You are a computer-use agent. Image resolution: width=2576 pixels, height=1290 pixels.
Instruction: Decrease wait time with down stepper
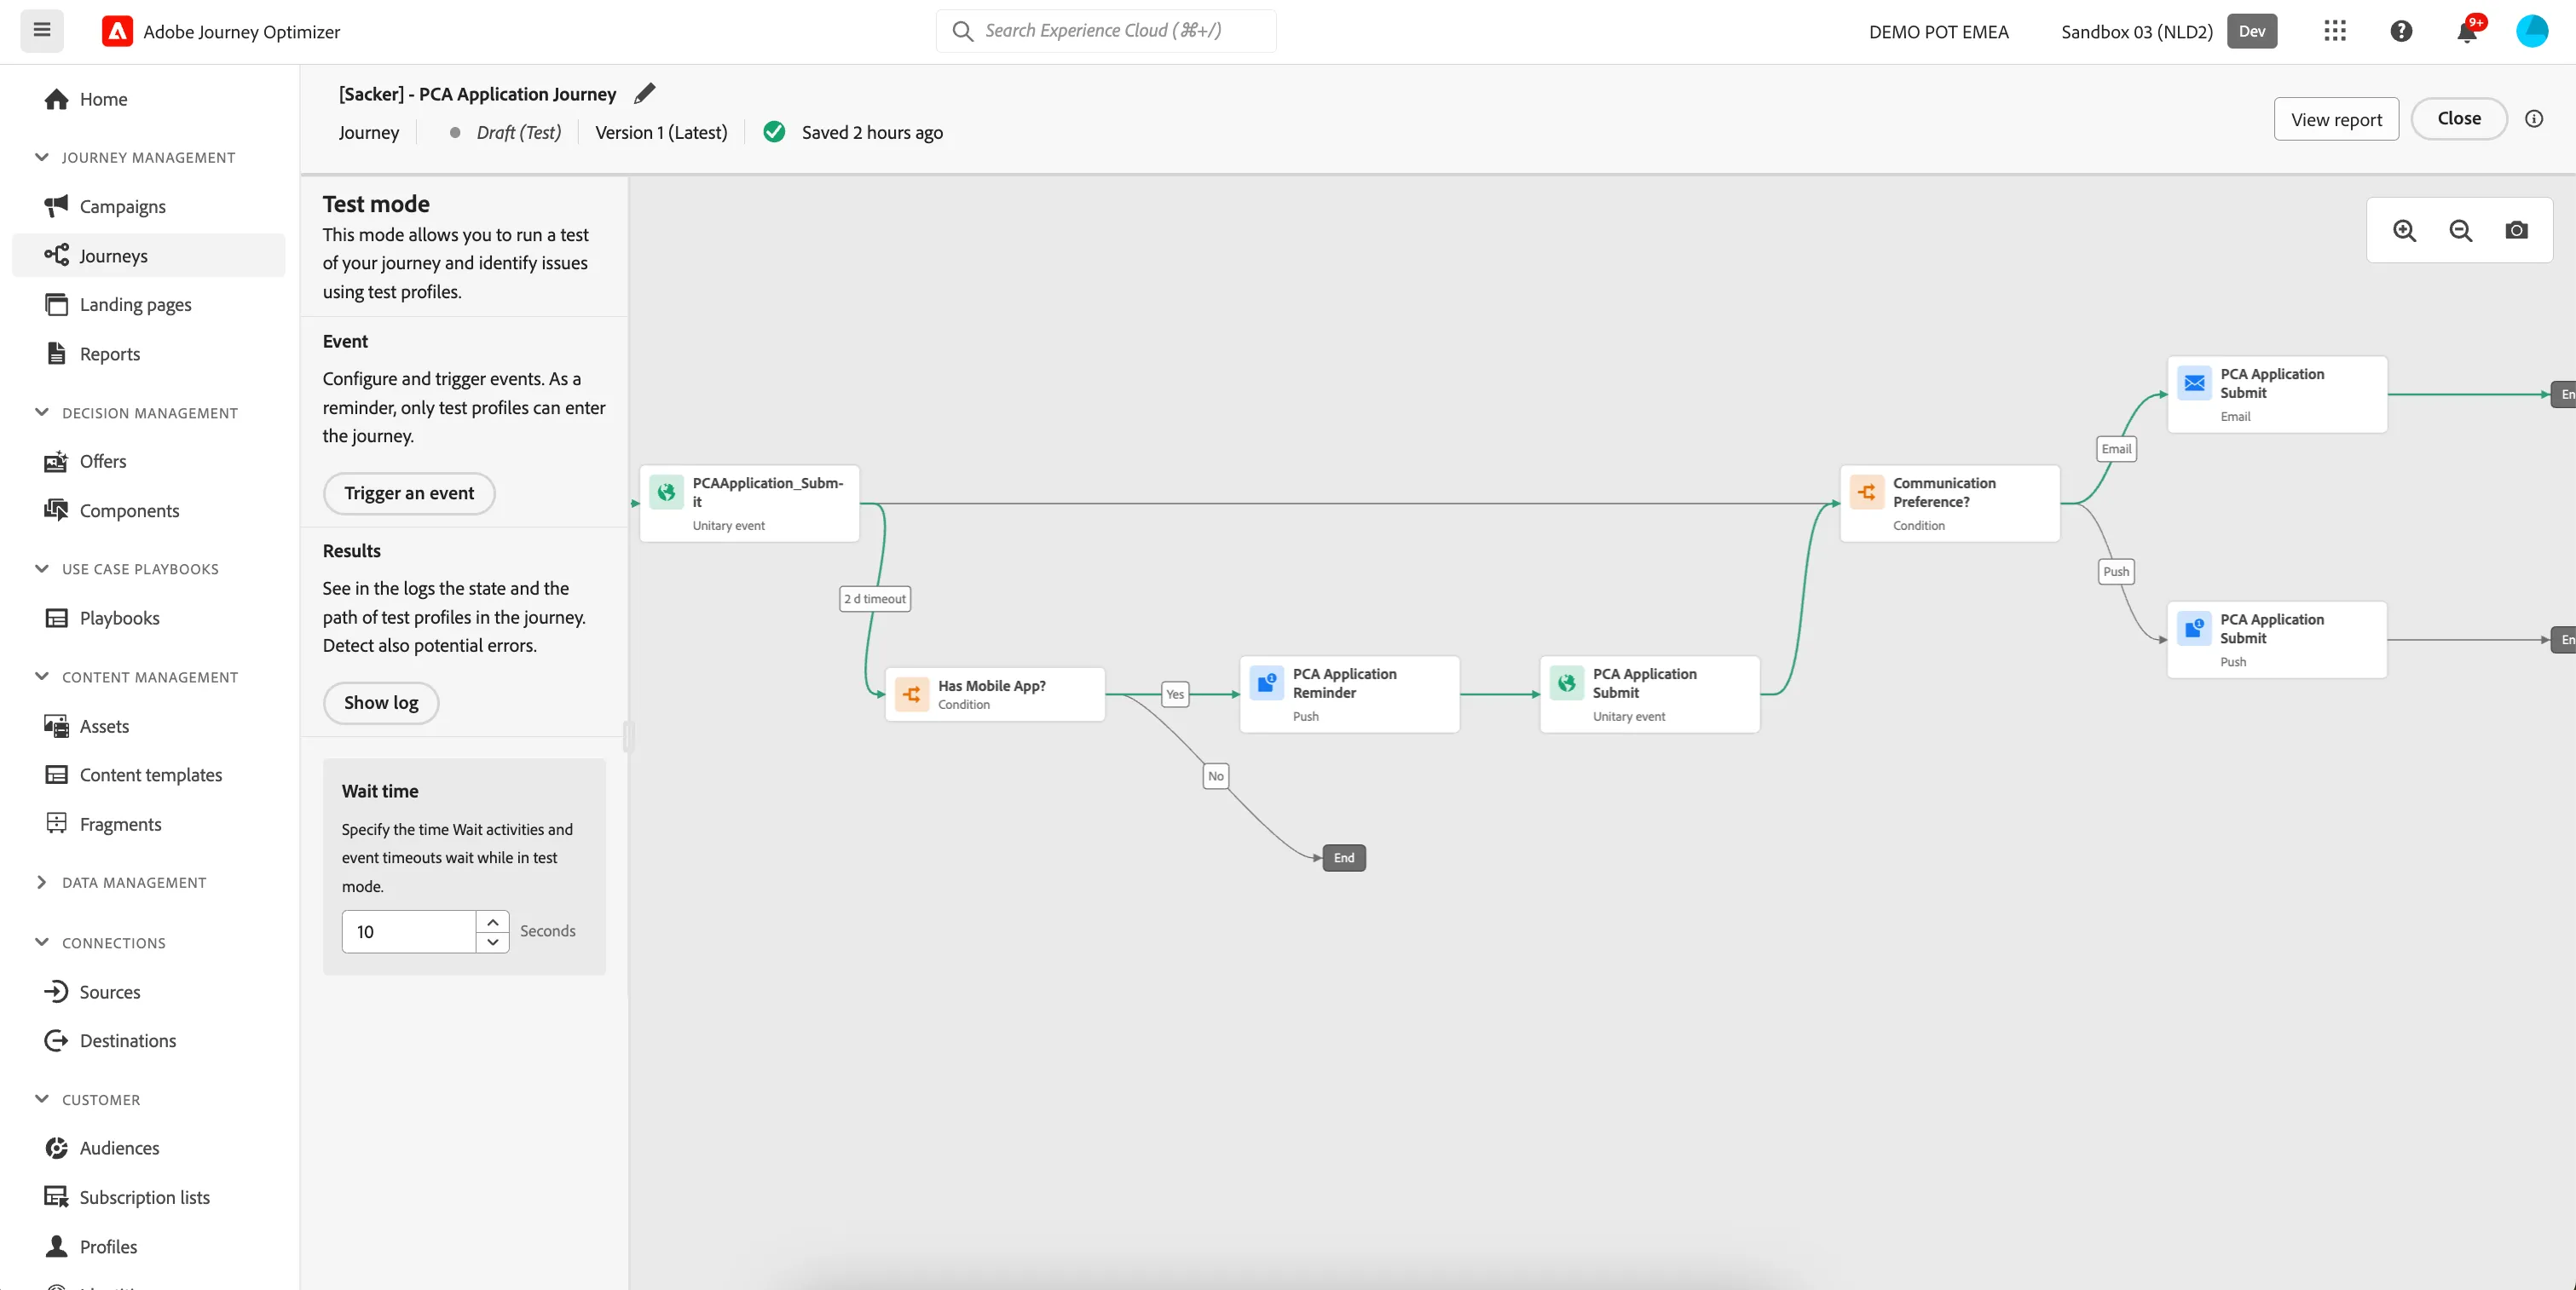(x=492, y=942)
